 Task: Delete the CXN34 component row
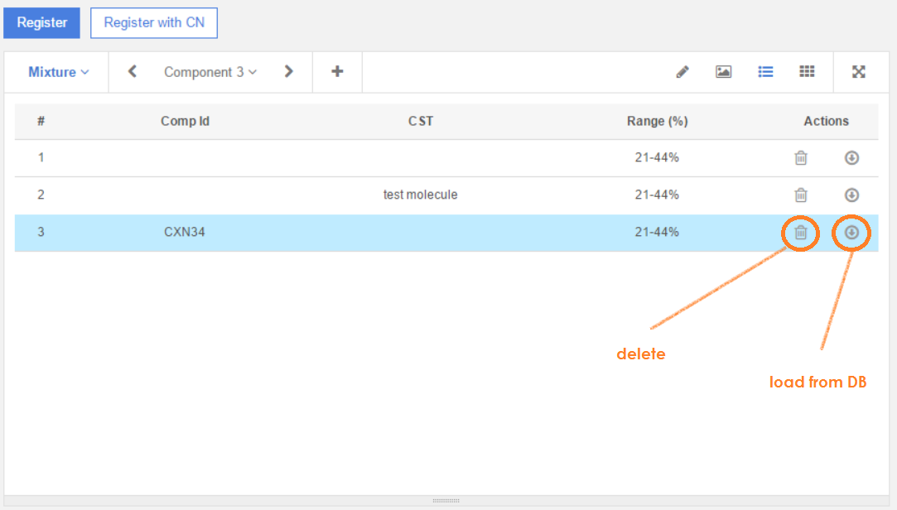pyautogui.click(x=801, y=233)
